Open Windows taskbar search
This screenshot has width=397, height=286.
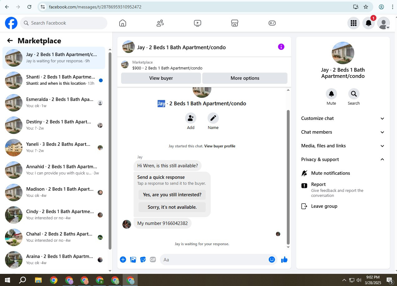click(x=22, y=280)
